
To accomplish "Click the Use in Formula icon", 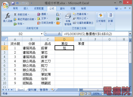I will (x=74, y=18).
